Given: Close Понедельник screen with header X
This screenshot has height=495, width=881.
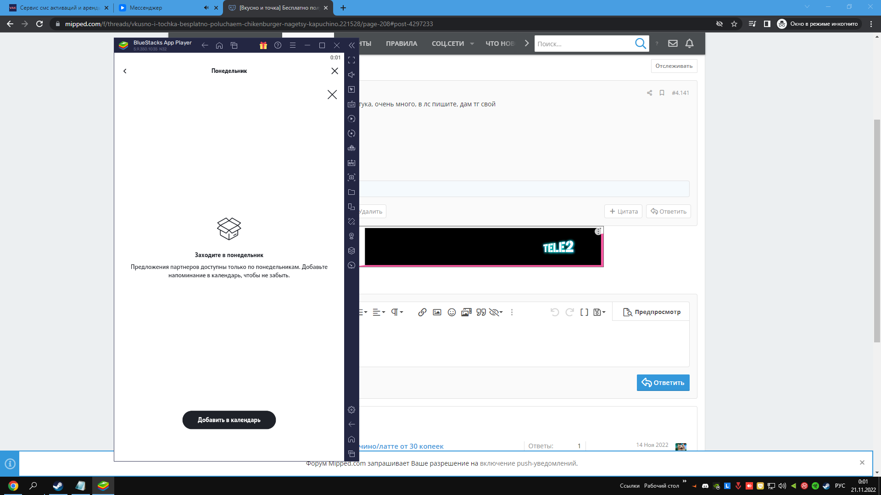Looking at the screenshot, I should [335, 71].
